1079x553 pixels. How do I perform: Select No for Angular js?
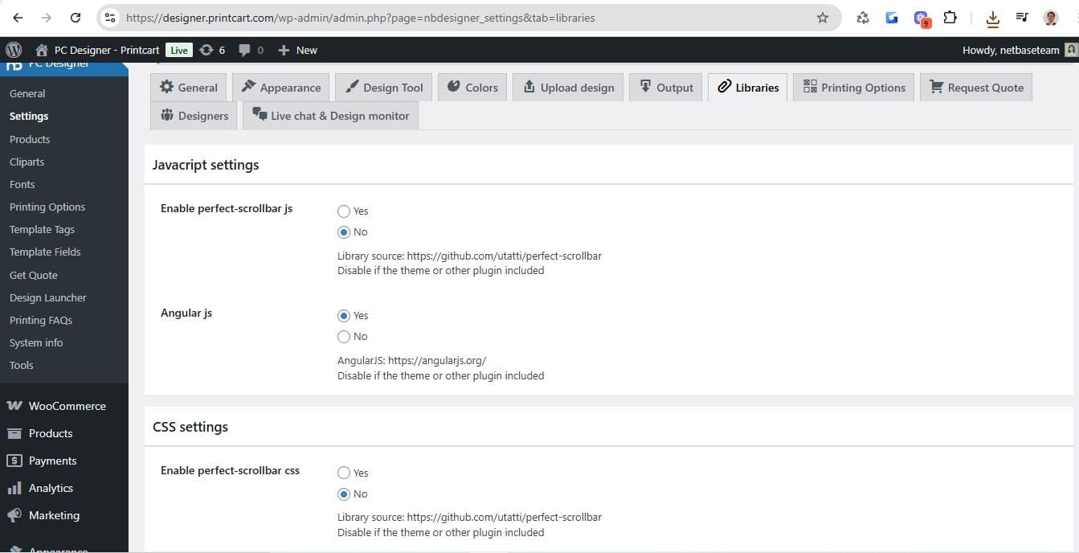[x=344, y=337]
